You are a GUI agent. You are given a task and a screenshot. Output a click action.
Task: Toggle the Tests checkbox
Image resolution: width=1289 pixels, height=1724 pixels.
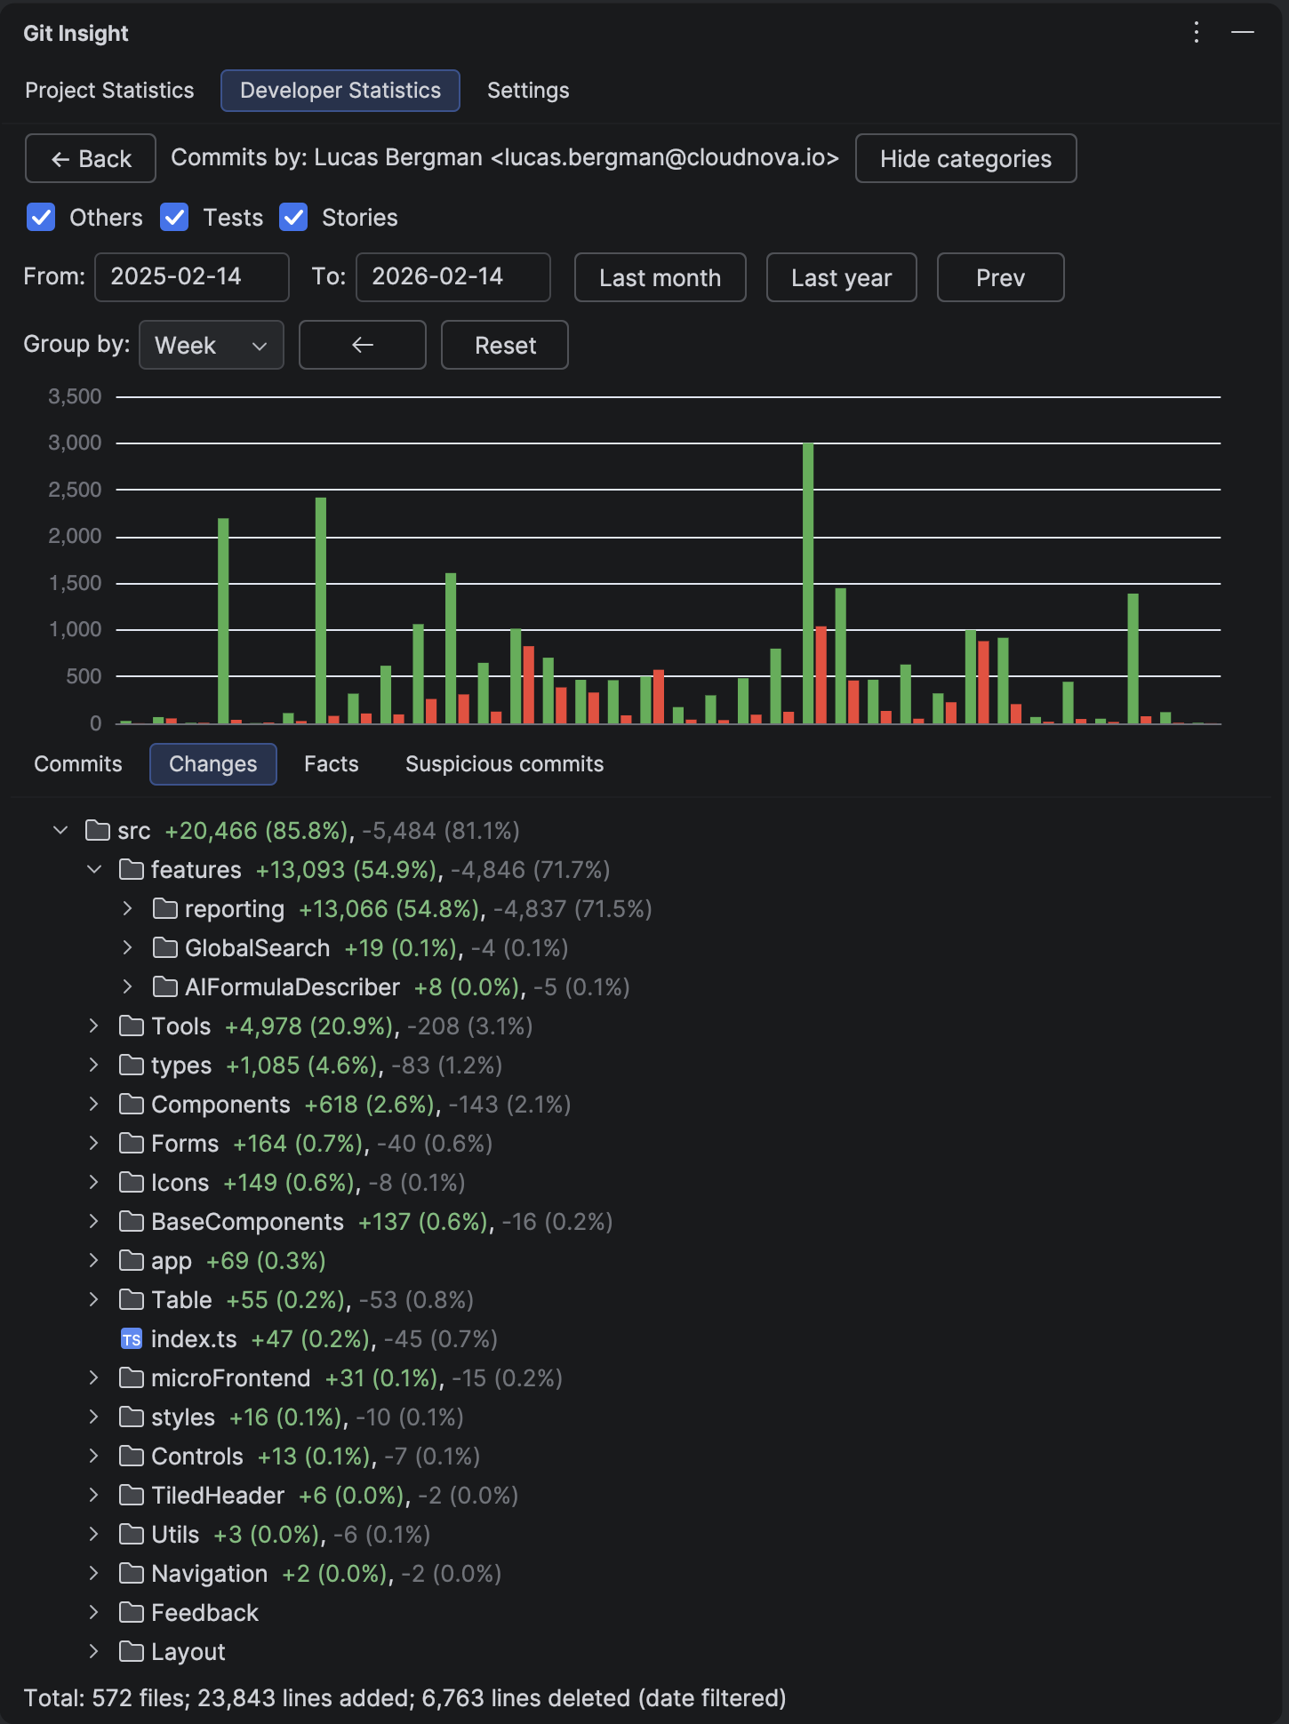tap(174, 218)
